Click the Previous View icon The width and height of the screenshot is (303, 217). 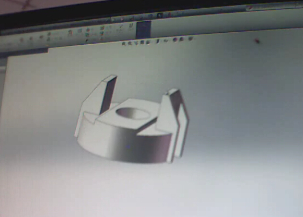136,43
